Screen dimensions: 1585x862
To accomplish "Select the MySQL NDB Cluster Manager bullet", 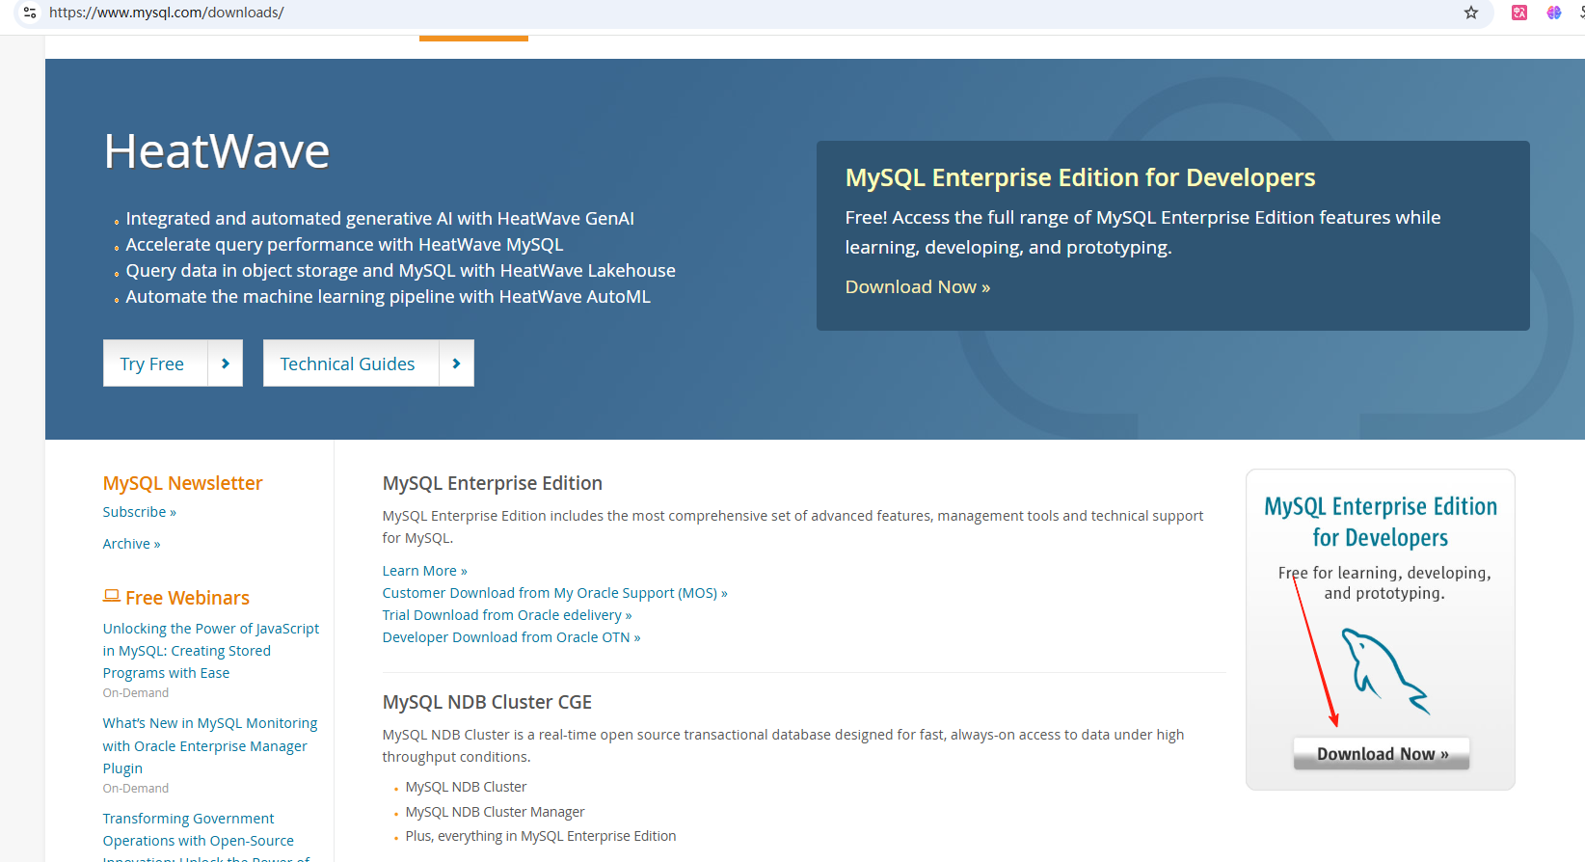I will tap(495, 812).
